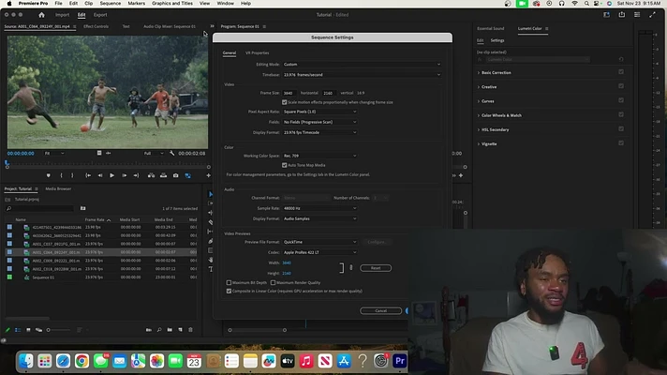This screenshot has height=375, width=667.
Task: Open the Codec dropdown
Action: click(x=319, y=252)
